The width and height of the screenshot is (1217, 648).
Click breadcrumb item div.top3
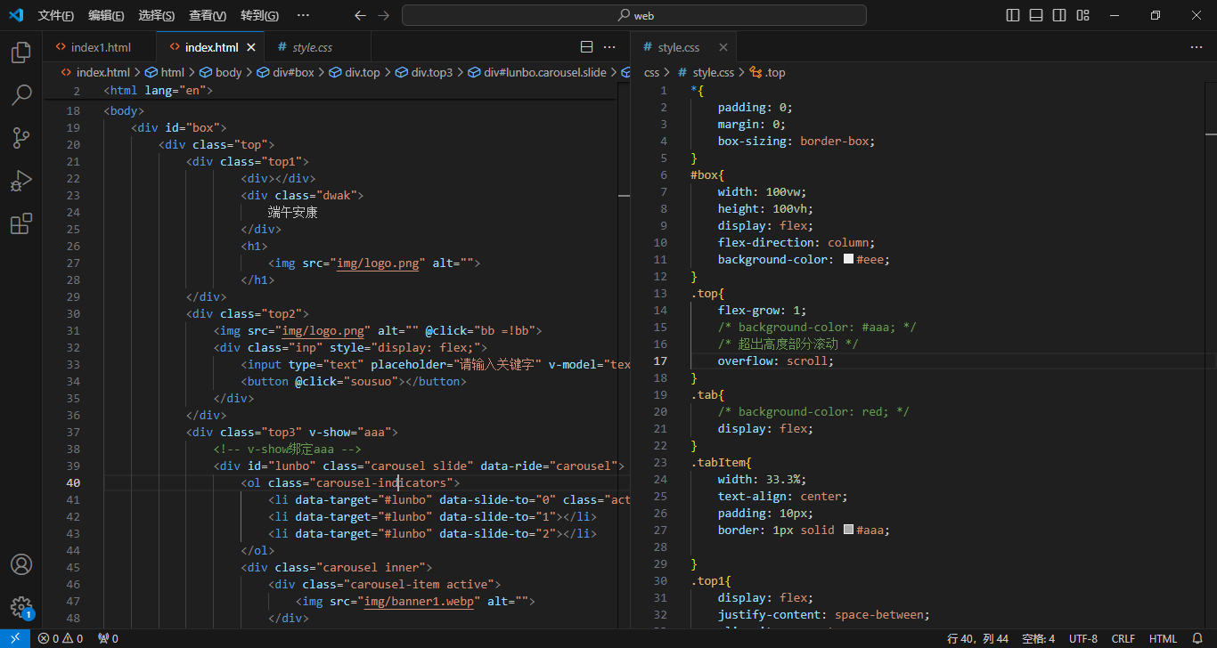[423, 73]
